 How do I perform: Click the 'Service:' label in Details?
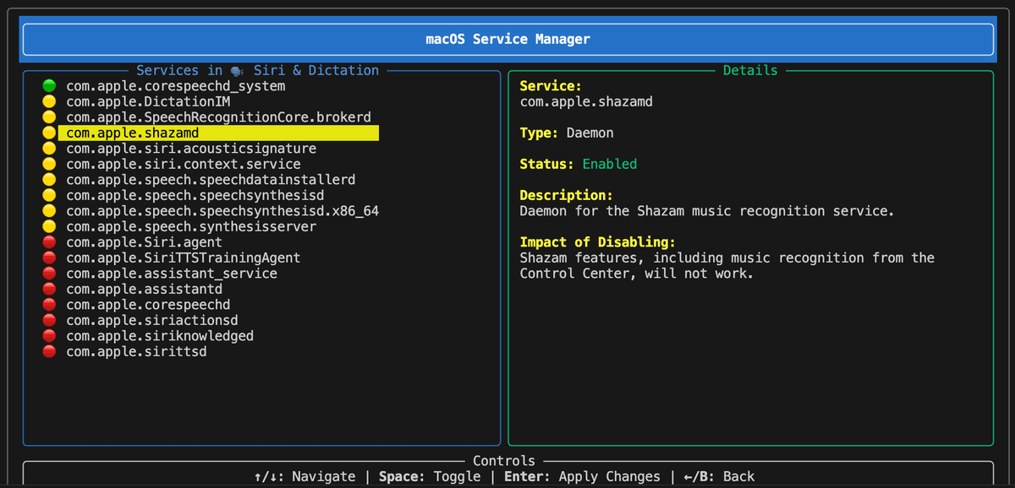click(x=551, y=86)
